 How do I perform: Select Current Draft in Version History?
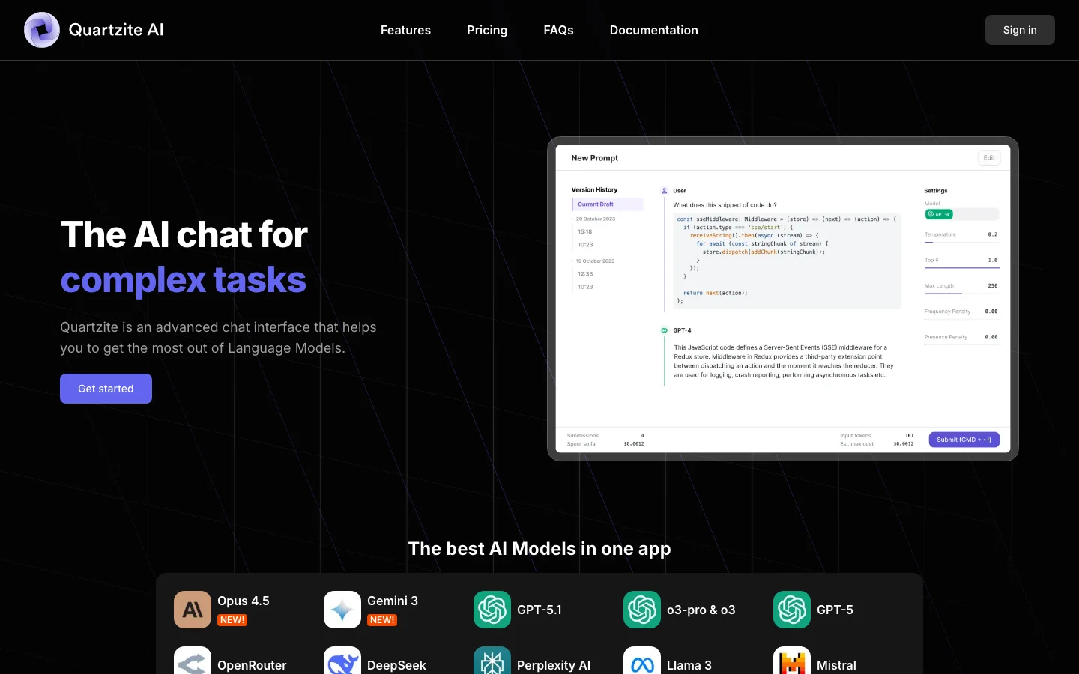[x=608, y=204]
